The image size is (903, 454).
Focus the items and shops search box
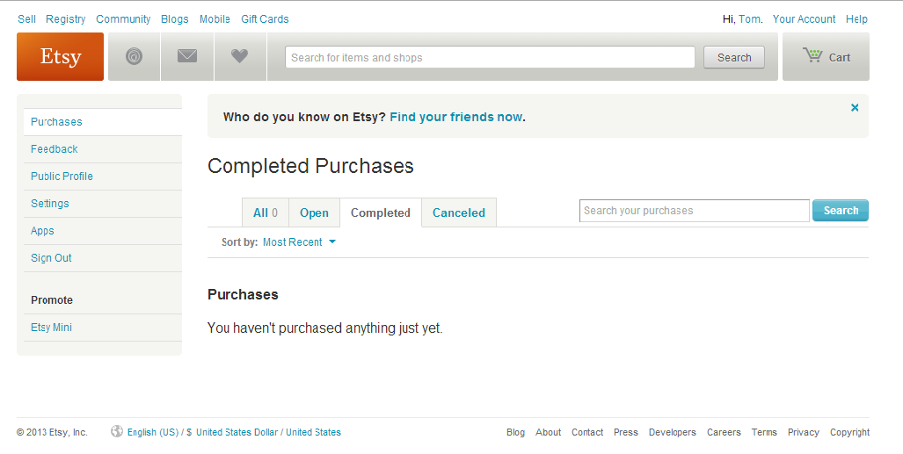tap(490, 58)
